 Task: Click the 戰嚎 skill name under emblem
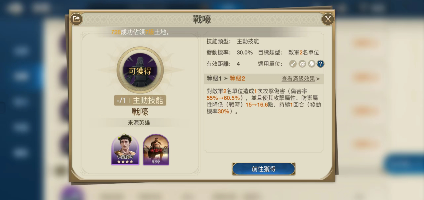140,112
